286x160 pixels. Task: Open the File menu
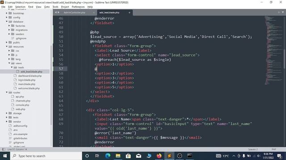pos(3,7)
